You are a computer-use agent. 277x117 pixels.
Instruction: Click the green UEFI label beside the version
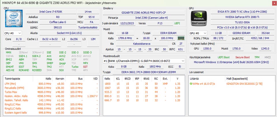click(177, 23)
